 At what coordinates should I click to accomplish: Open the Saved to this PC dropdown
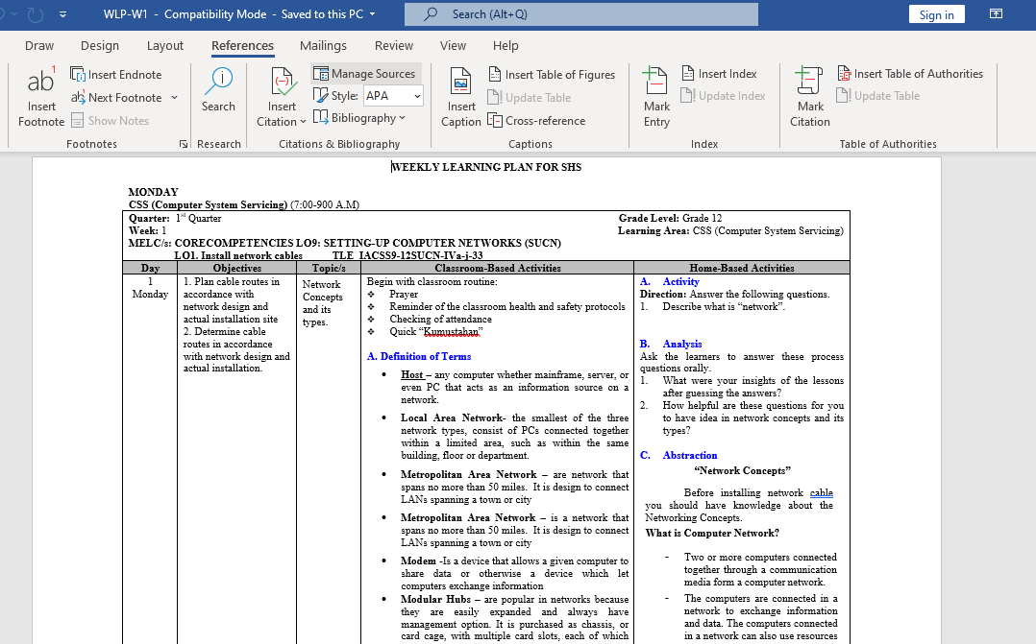tap(372, 14)
